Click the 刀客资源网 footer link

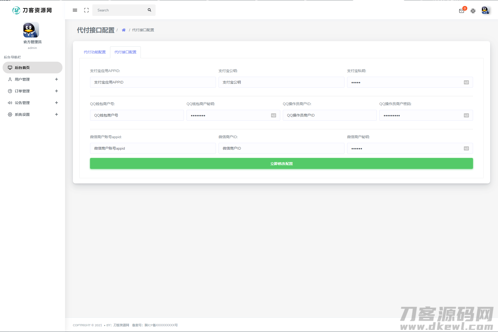click(x=121, y=325)
